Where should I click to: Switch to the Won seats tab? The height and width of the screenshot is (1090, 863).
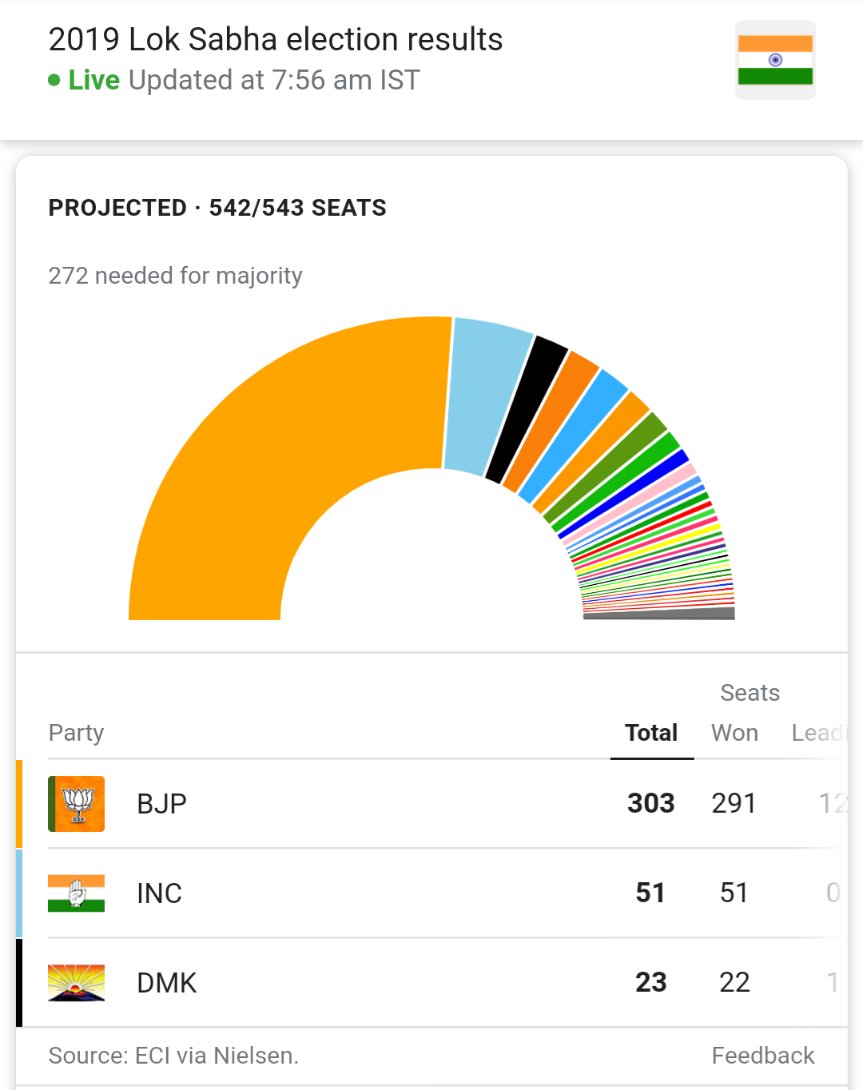point(734,733)
